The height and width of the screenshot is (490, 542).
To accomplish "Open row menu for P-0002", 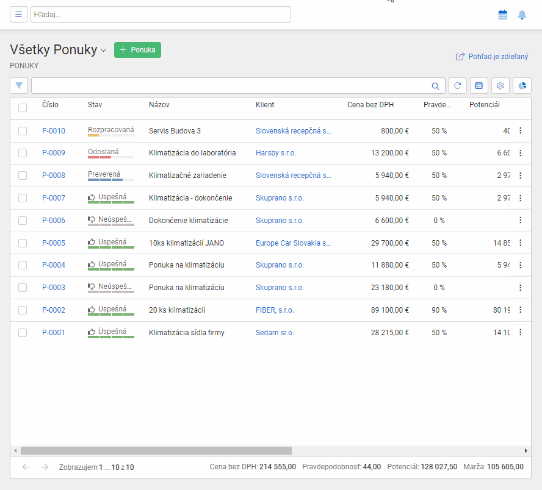I will [520, 310].
